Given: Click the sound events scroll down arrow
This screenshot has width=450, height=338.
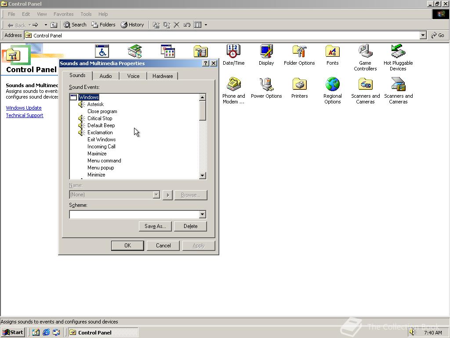Looking at the screenshot, I should [x=202, y=175].
